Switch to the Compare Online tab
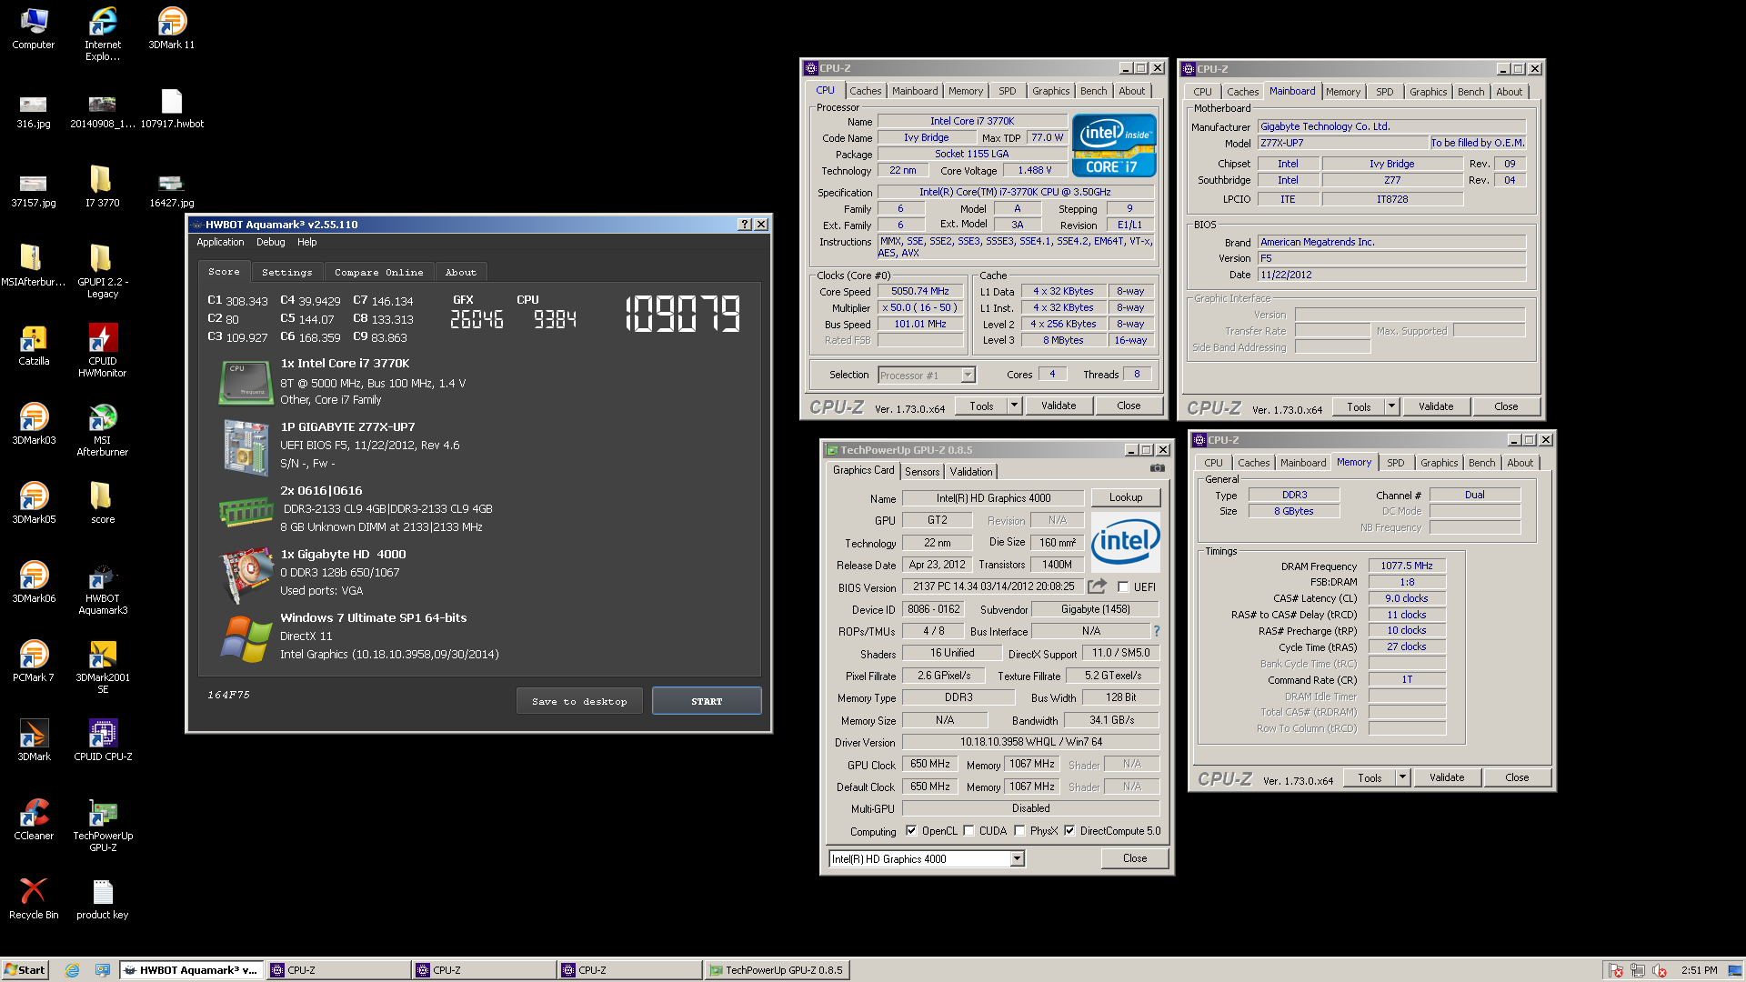Viewport: 1746px width, 982px height. 378,272
